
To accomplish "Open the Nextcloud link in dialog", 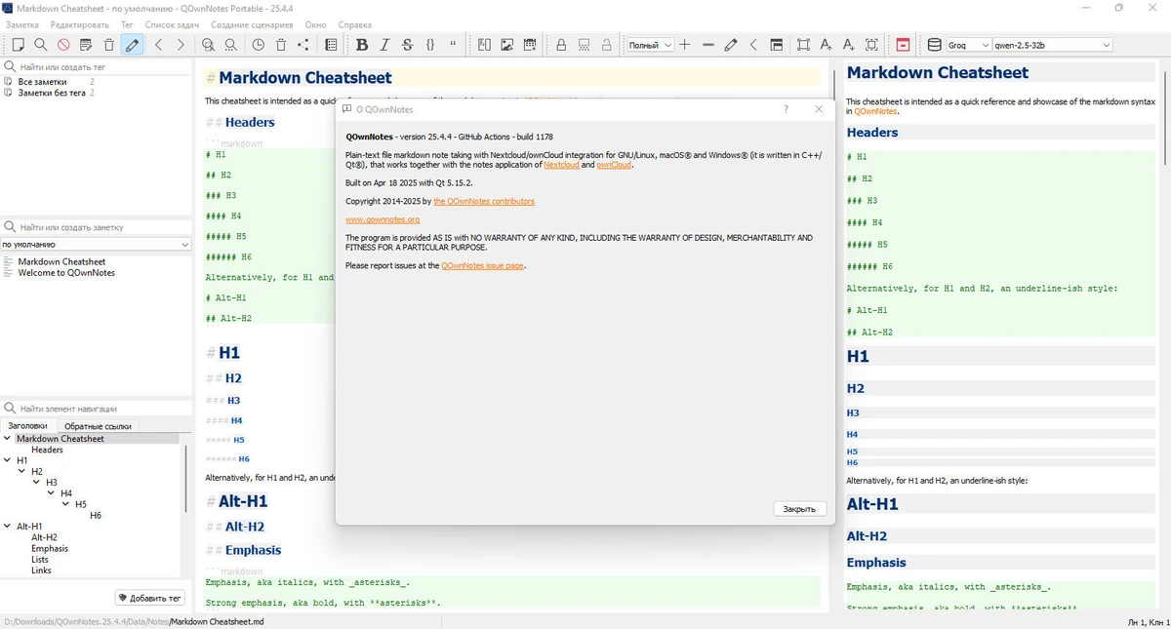I will [x=561, y=165].
